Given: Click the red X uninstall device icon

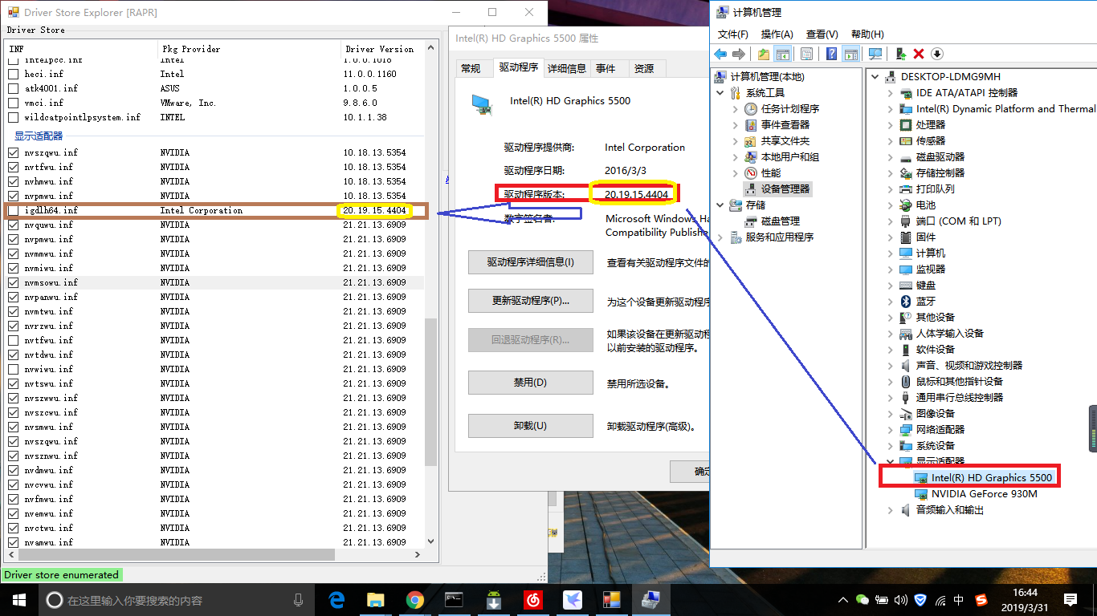Looking at the screenshot, I should pyautogui.click(x=918, y=54).
